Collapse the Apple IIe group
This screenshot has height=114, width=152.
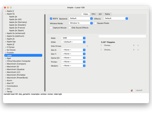tap(6, 14)
